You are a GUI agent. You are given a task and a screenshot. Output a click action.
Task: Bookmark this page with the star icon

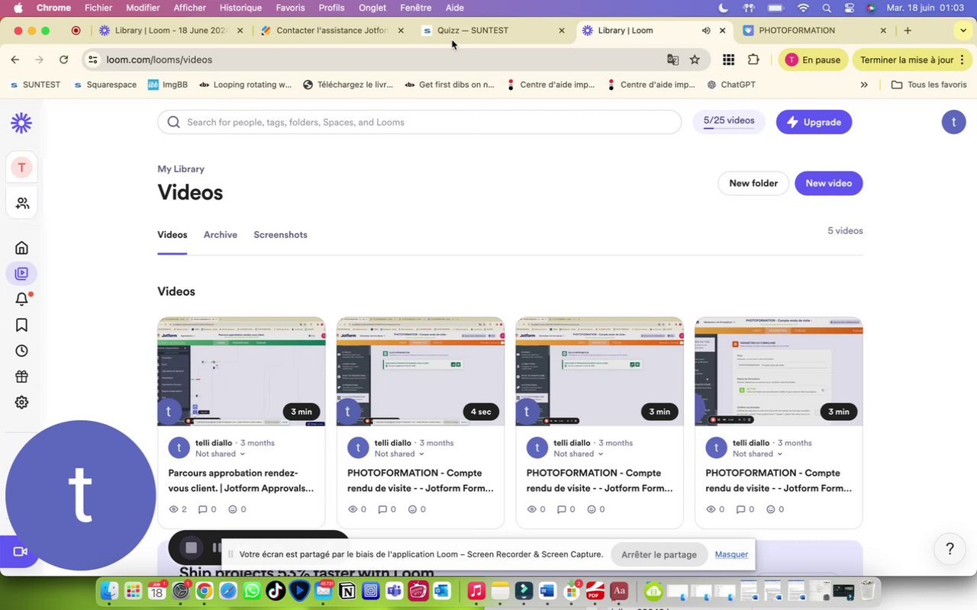coord(695,59)
